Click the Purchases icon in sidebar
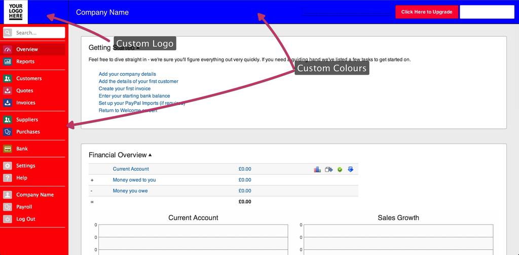Viewport: 519px width, 255px height. pyautogui.click(x=8, y=132)
